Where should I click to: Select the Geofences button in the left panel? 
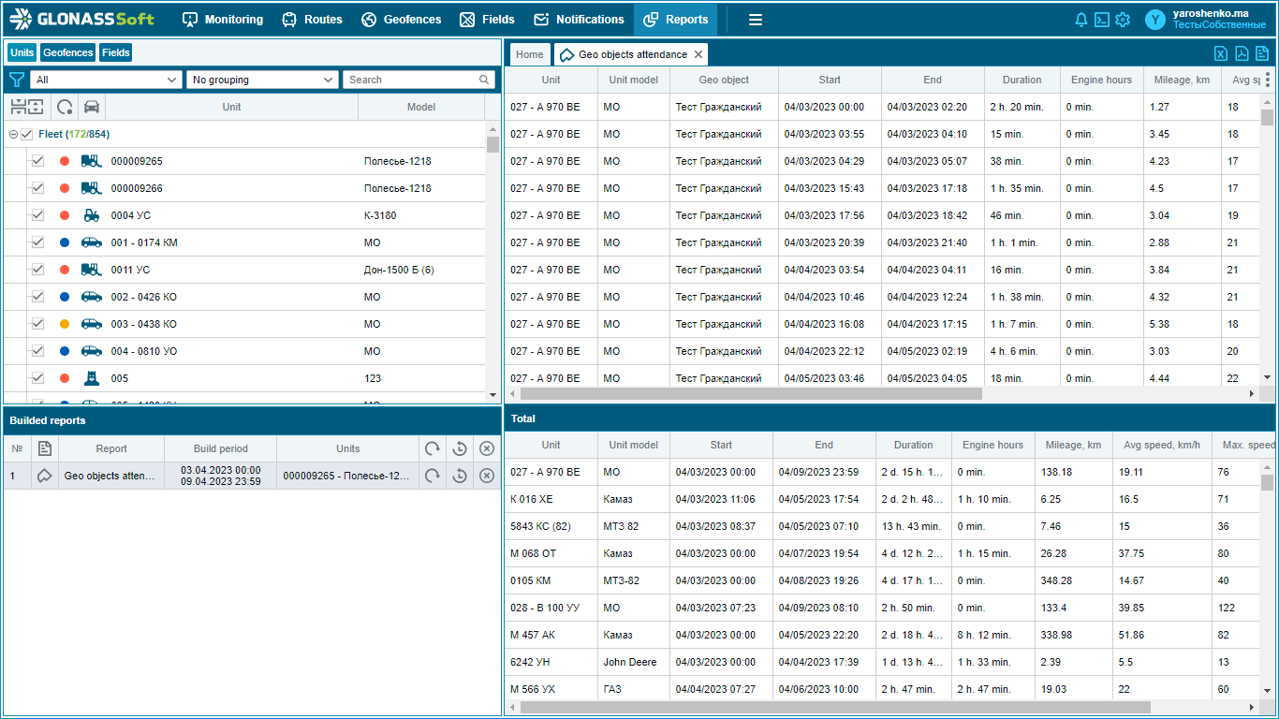[67, 52]
